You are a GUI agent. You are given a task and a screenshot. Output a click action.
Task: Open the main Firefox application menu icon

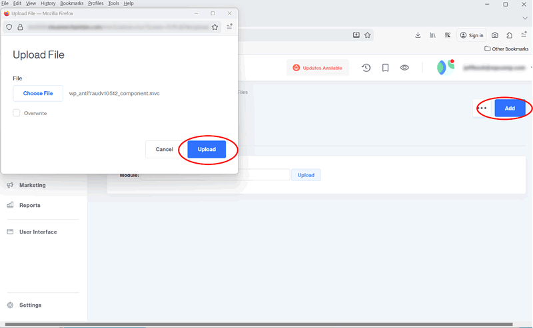click(x=524, y=35)
